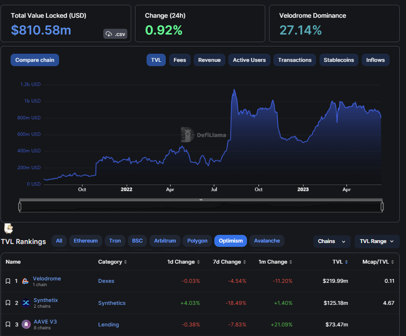This screenshot has width=406, height=336.
Task: Toggle the Fees chart metric
Action: 180,60
